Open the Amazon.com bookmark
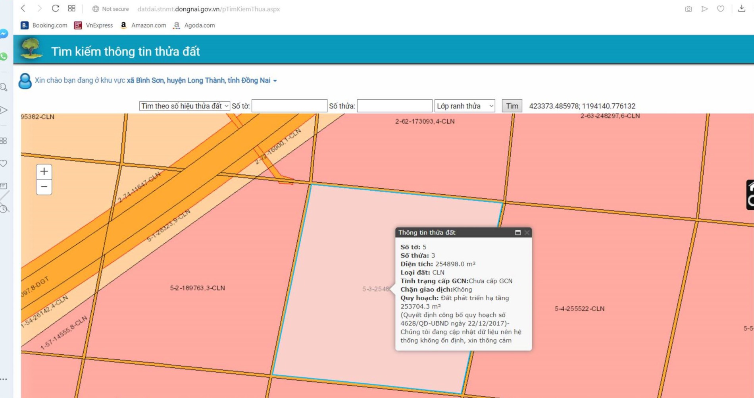 tap(143, 25)
